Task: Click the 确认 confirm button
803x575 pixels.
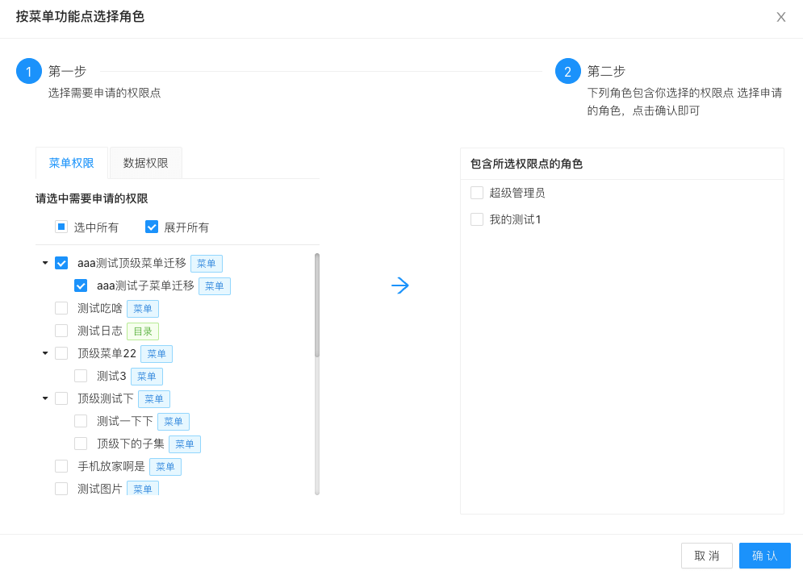Action: (764, 556)
